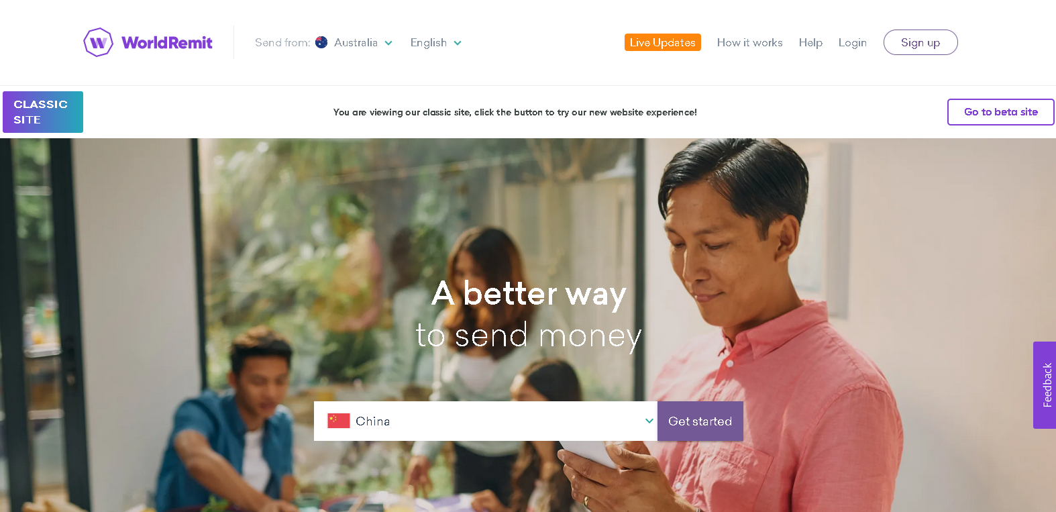Open the destination country chevron dropdown

[x=649, y=421]
